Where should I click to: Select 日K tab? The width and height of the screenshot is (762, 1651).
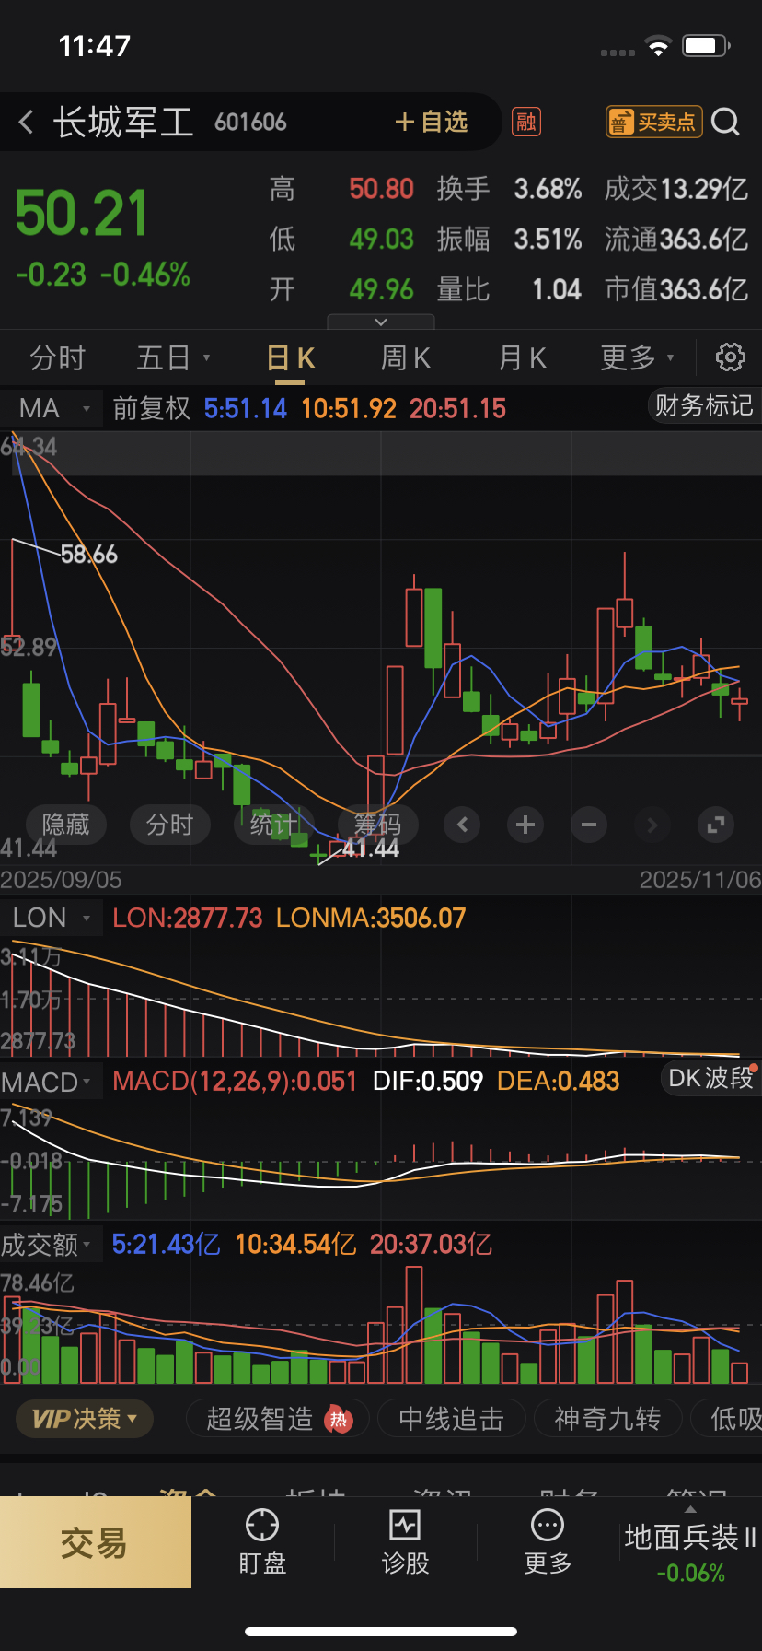coord(291,357)
